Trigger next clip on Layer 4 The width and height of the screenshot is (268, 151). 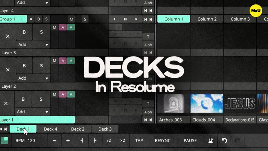click(151, 11)
